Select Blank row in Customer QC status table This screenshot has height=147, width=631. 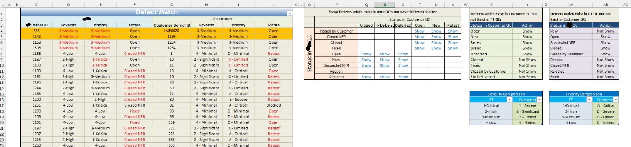[x=491, y=48]
